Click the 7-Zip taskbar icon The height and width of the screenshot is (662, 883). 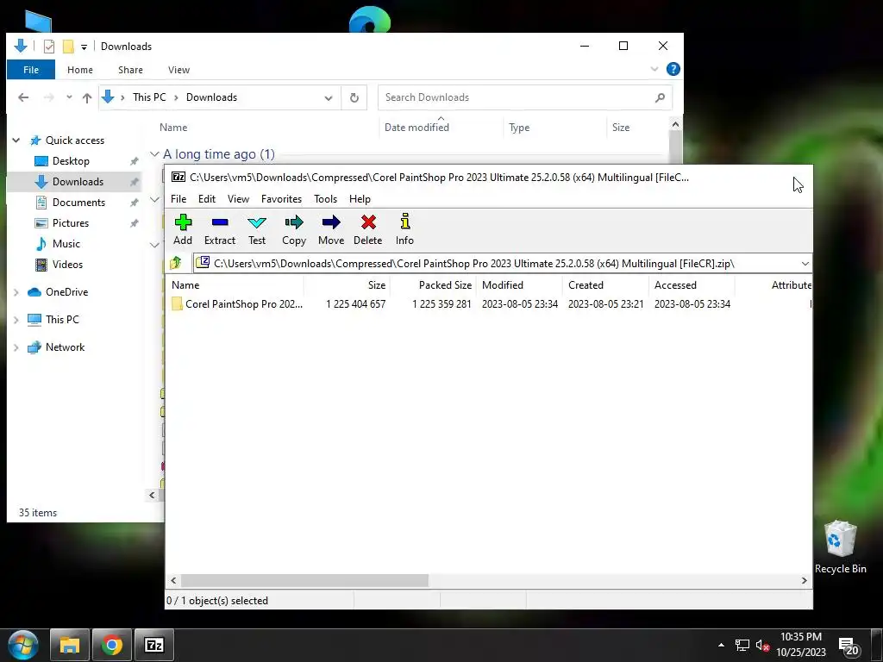[x=154, y=645]
